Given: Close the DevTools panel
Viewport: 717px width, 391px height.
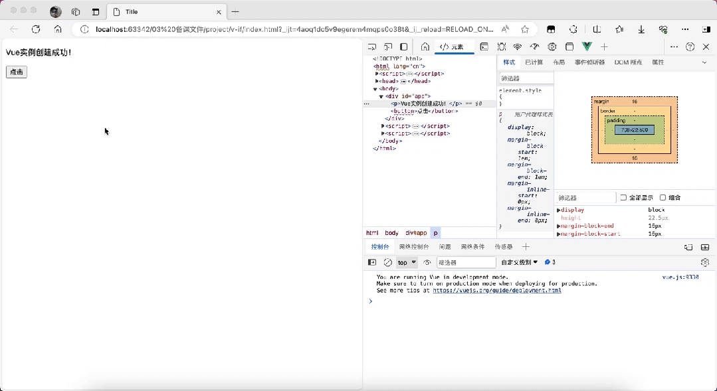Looking at the screenshot, I should click(x=706, y=46).
